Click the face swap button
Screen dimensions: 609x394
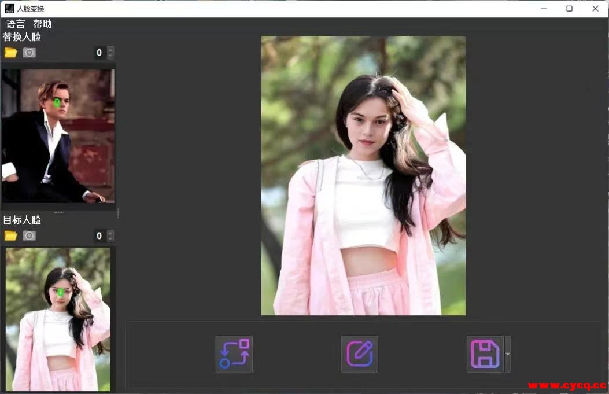[x=234, y=354]
